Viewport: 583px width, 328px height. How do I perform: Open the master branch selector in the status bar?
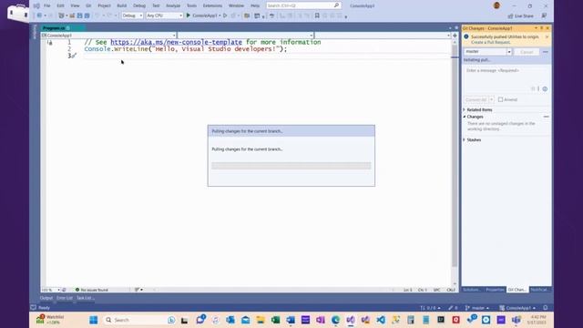coord(477,308)
